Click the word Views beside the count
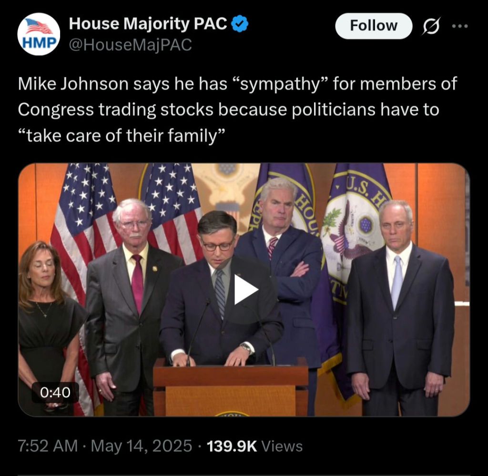 point(282,446)
